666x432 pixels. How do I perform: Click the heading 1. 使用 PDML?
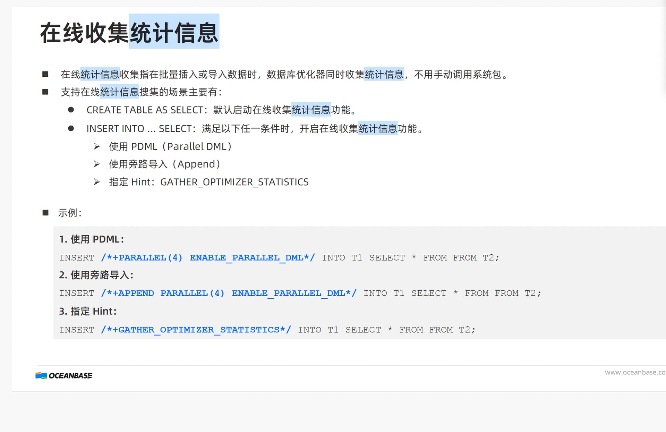point(91,239)
